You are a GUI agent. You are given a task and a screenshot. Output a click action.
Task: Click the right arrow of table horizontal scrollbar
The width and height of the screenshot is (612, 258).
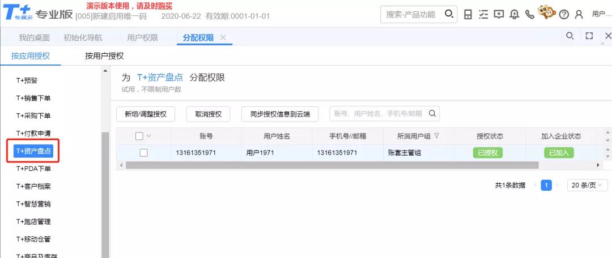598,165
